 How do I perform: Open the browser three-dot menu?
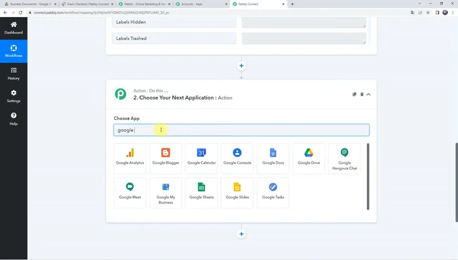point(453,12)
